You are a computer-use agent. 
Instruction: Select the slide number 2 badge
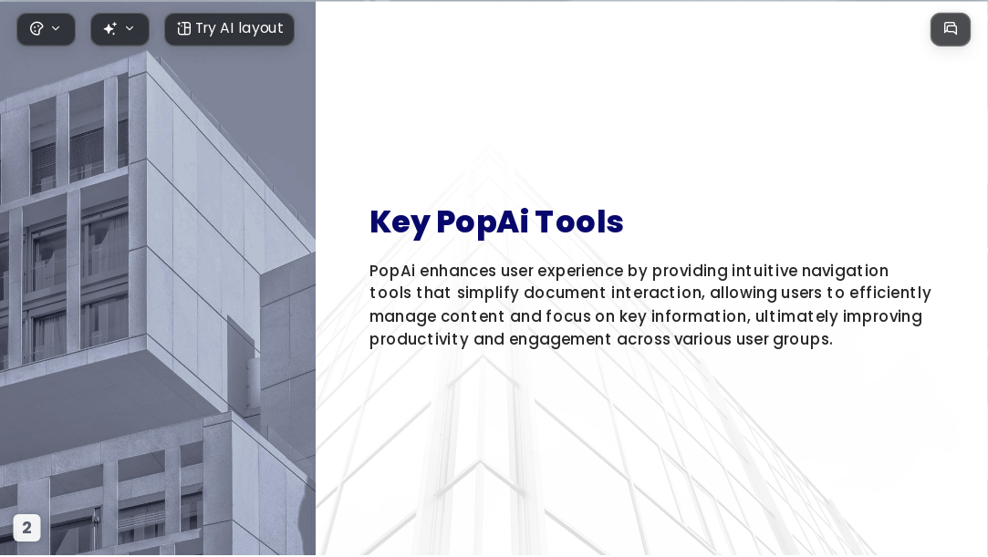coord(26,528)
